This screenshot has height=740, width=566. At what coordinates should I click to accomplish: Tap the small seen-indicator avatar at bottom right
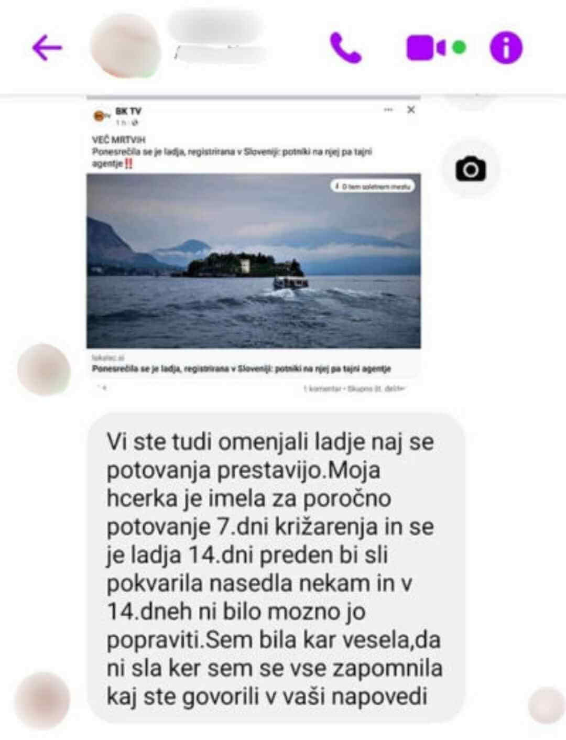[547, 705]
